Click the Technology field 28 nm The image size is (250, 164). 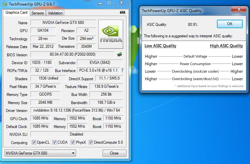click(43, 39)
